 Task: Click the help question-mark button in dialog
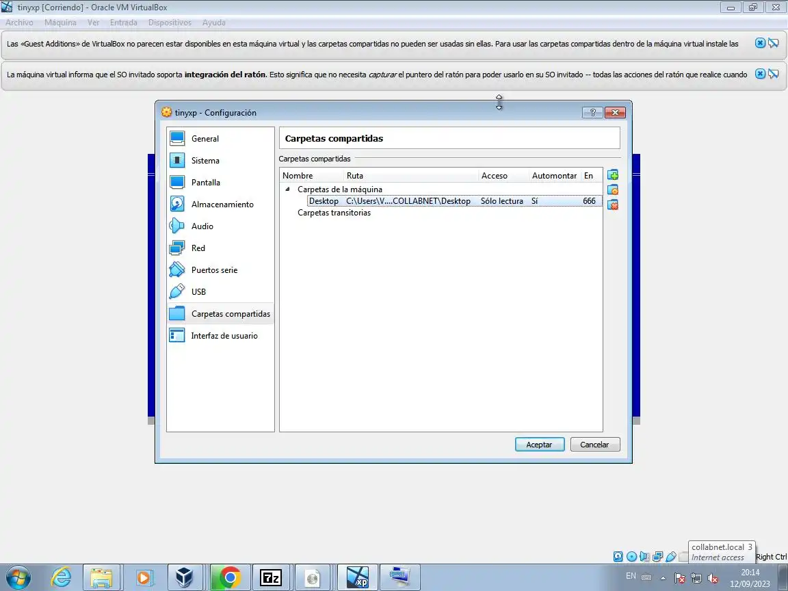(592, 112)
